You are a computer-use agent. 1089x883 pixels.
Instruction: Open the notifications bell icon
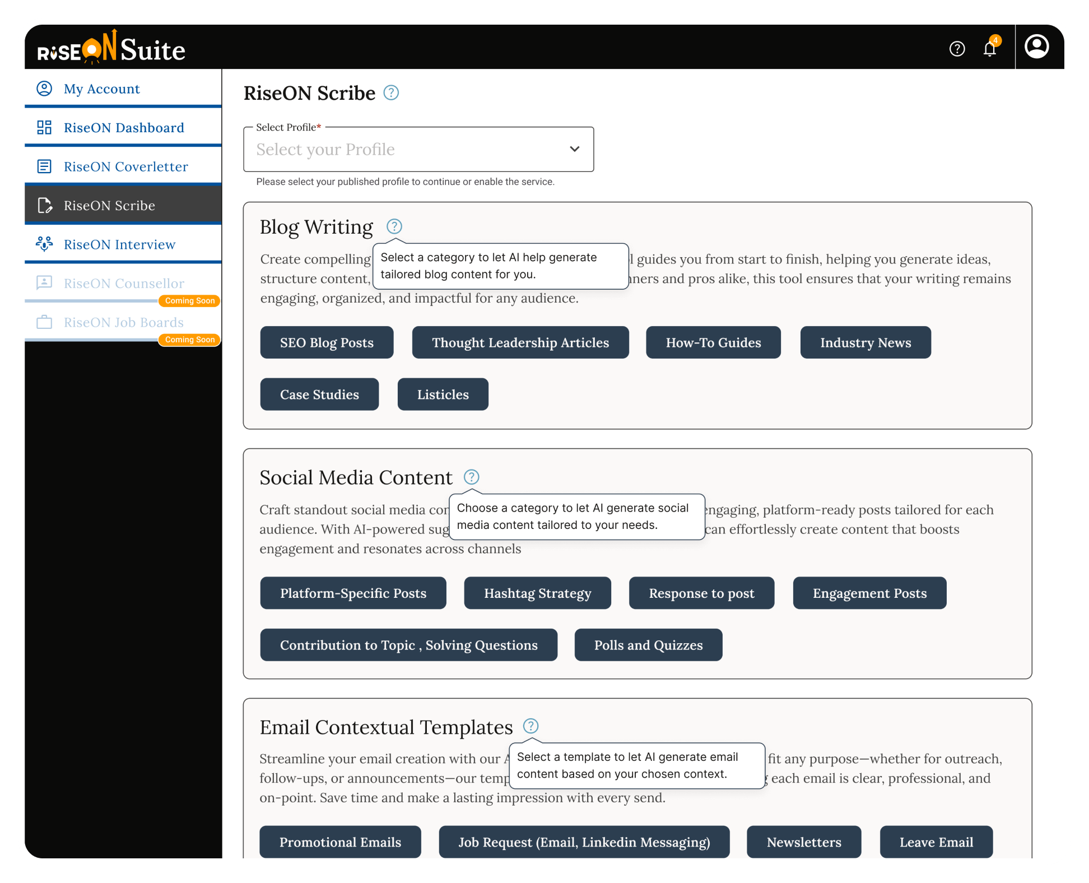tap(989, 49)
